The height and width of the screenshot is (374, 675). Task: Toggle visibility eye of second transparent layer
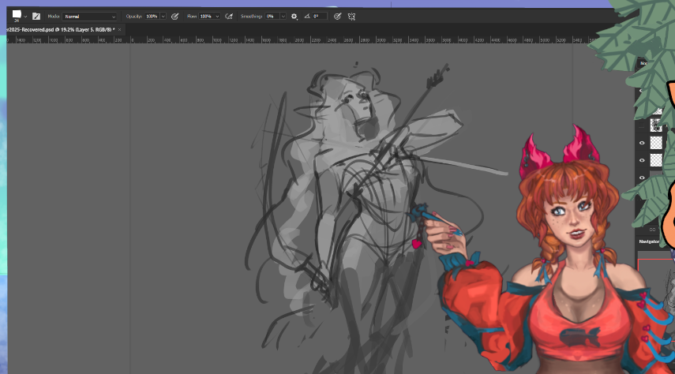pyautogui.click(x=642, y=160)
